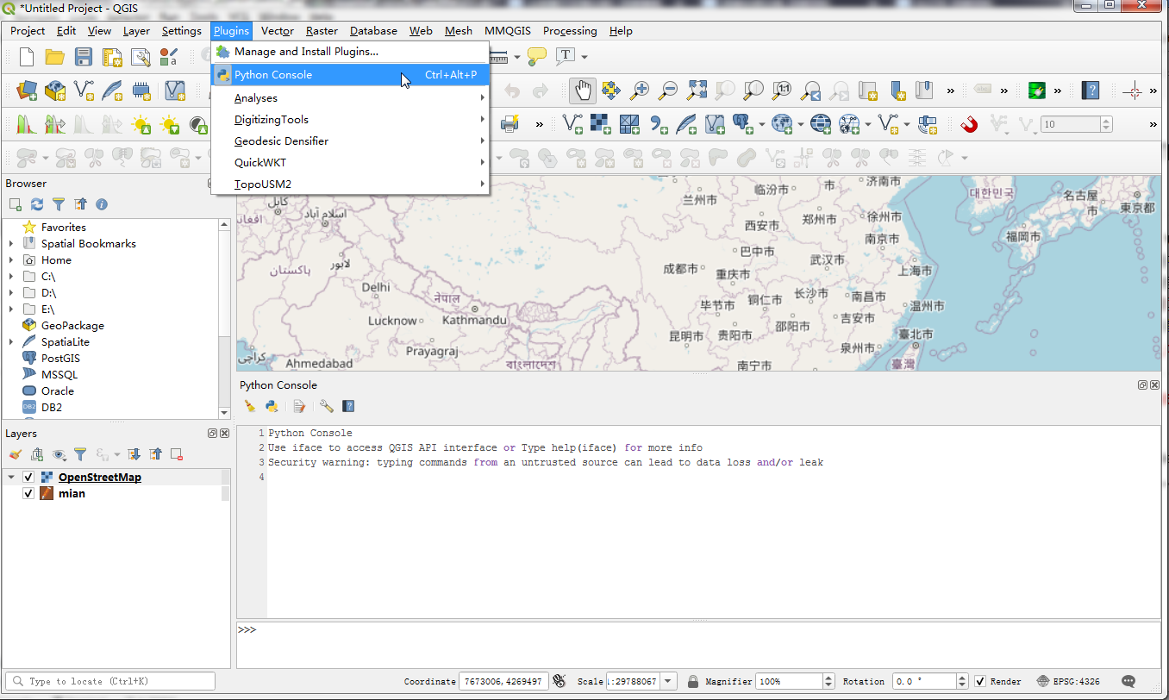Image resolution: width=1169 pixels, height=700 pixels.
Task: Toggle extents display beside the Coordinate field
Action: (559, 681)
